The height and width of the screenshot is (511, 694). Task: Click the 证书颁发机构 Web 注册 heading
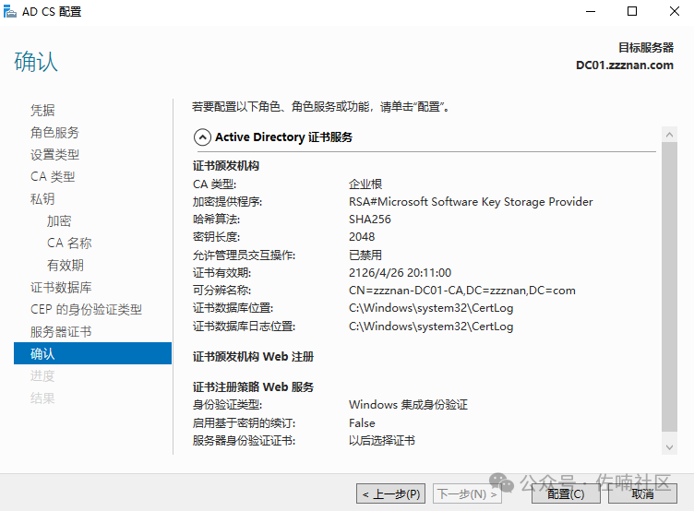tap(253, 357)
